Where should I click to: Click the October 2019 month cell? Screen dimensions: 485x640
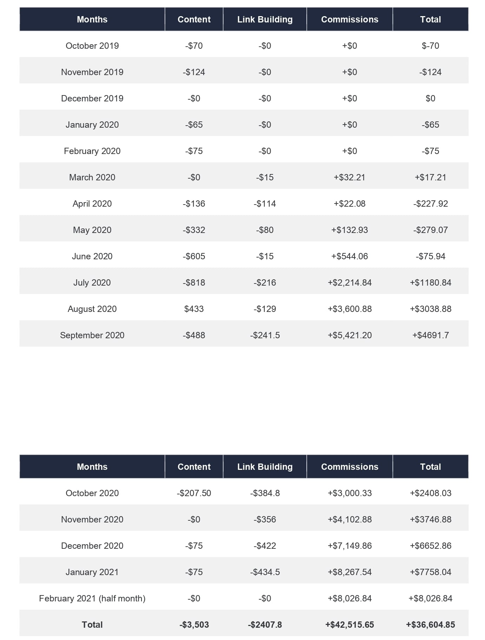click(92, 46)
